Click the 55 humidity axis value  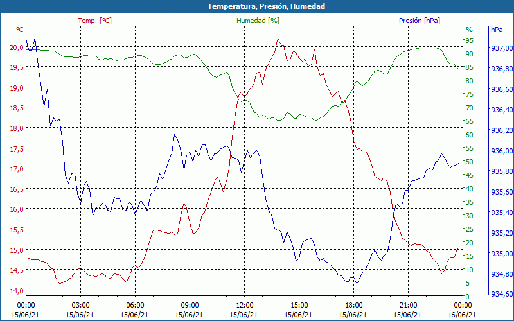point(470,149)
